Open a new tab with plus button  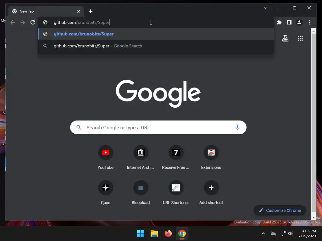pyautogui.click(x=91, y=11)
